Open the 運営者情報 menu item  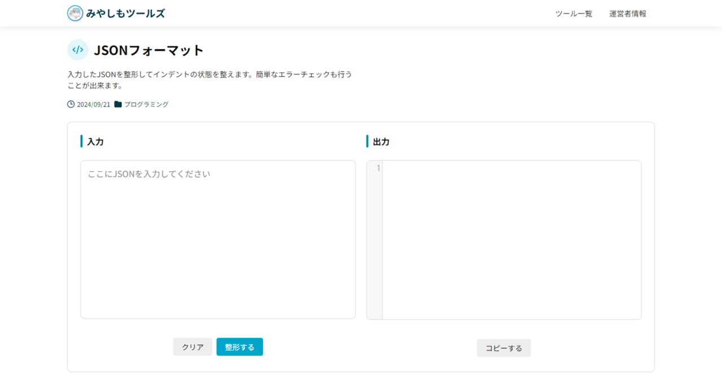[628, 14]
